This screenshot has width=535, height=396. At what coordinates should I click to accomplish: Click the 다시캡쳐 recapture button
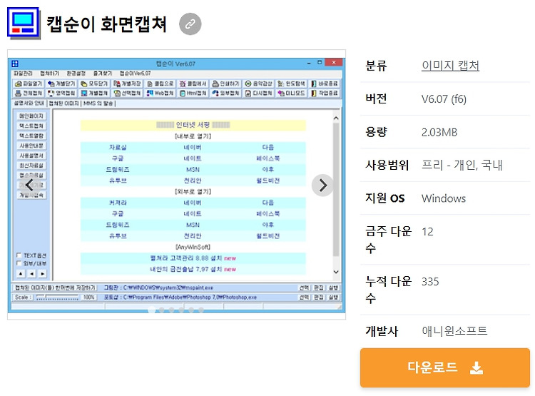pyautogui.click(x=259, y=93)
